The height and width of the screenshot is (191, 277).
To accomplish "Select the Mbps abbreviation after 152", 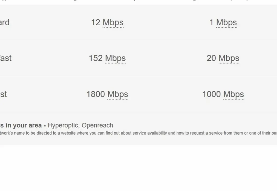I will click(115, 58).
